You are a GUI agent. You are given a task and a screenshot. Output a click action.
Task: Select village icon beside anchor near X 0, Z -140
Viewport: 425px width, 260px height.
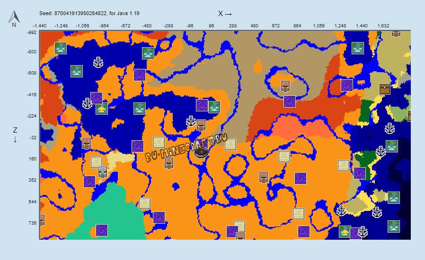click(201, 126)
